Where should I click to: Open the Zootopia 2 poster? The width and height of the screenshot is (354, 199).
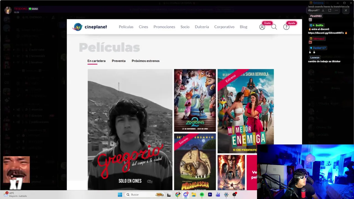195,100
